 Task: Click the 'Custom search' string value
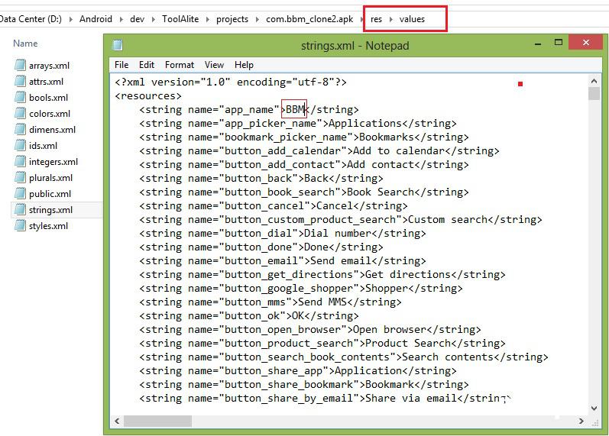[x=448, y=219]
